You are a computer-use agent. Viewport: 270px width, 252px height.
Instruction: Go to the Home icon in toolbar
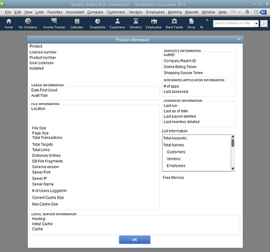click(9, 24)
